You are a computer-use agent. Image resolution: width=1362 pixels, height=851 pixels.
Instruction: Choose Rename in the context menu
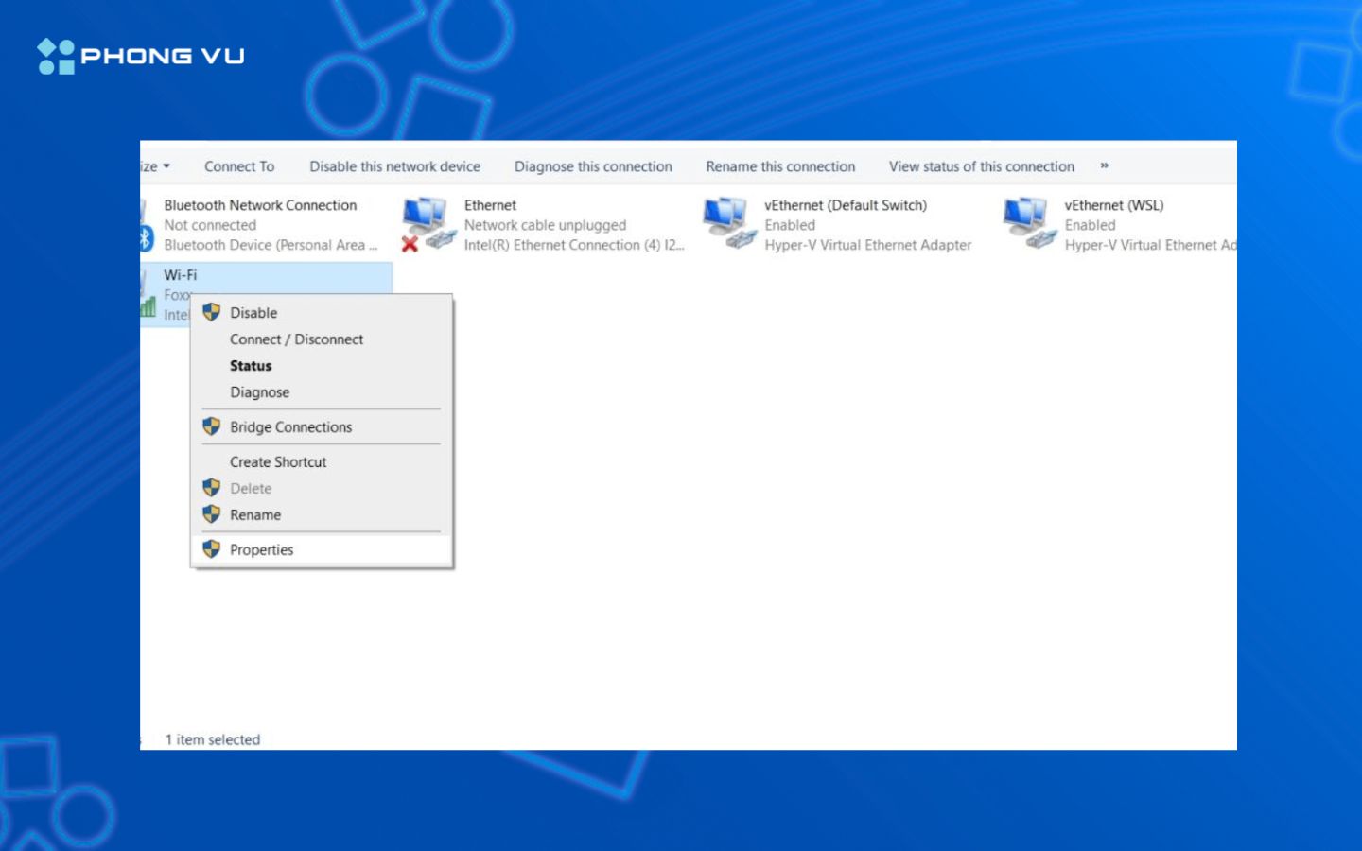[255, 514]
